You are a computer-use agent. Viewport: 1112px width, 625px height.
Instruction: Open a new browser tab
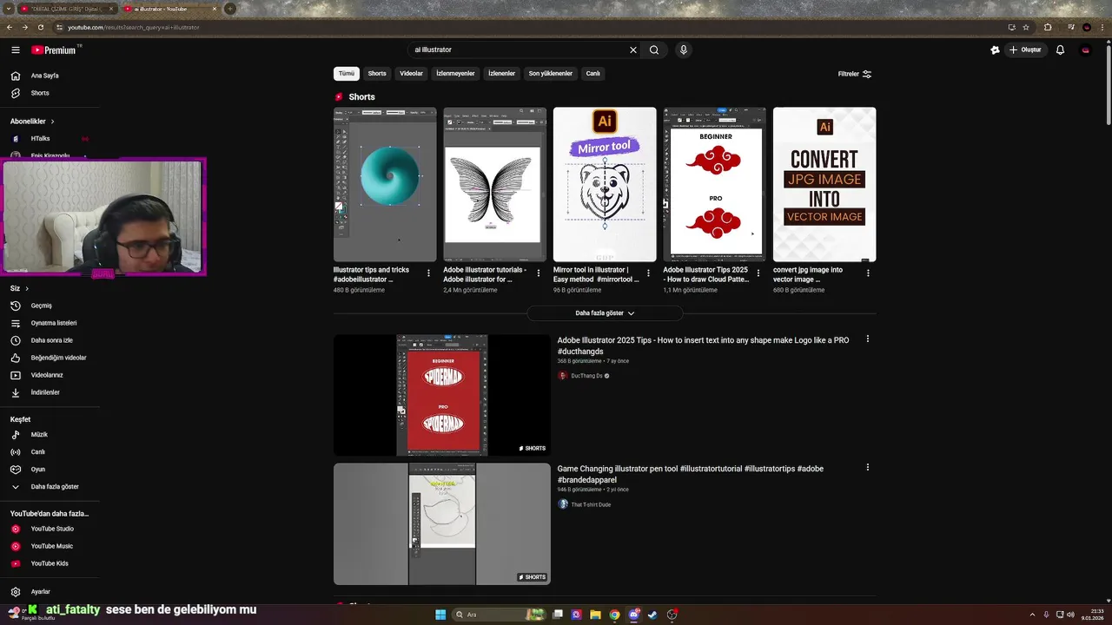tap(229, 9)
